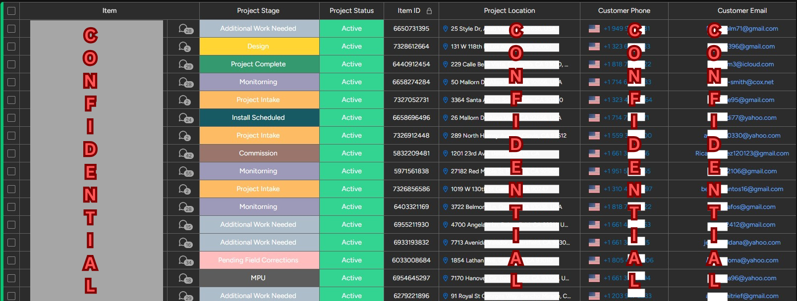Open updates chat with 16 replies

pos(185,243)
